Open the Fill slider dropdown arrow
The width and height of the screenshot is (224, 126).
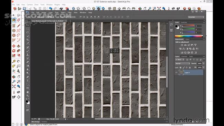coord(203,67)
